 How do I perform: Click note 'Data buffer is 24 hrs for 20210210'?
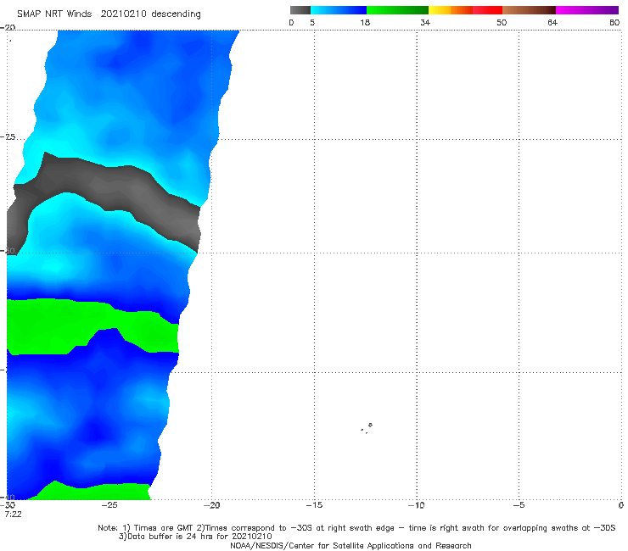[x=195, y=537]
